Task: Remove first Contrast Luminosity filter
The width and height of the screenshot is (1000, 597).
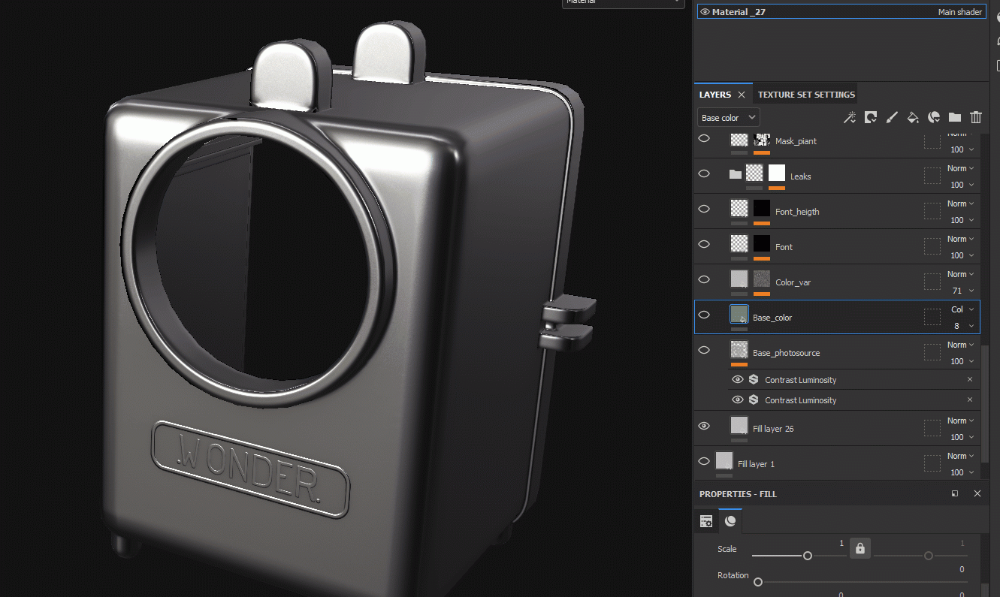Action: point(970,380)
